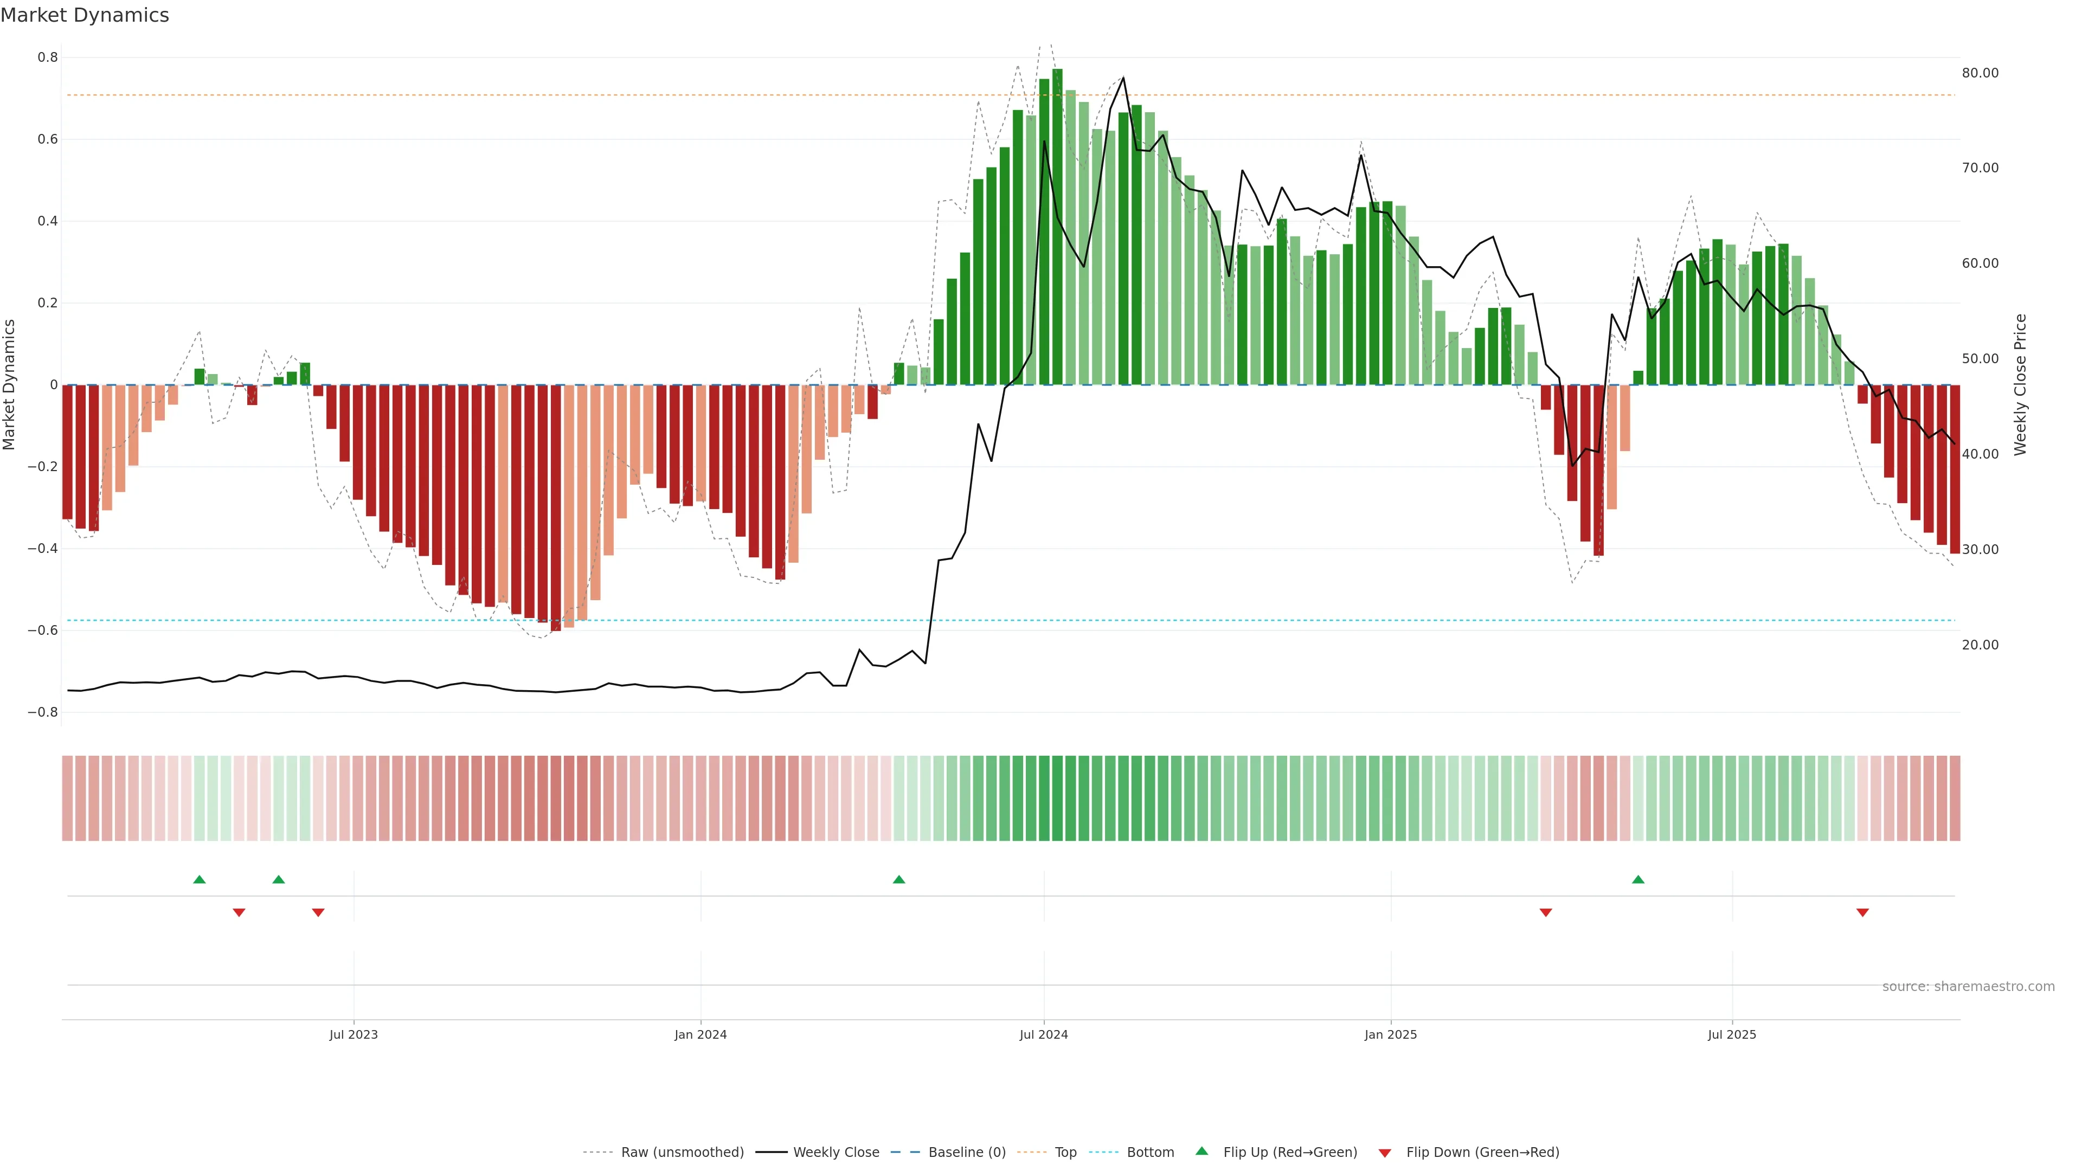This screenshot has width=2082, height=1171.
Task: Click the green flip-up marker before Jul 2025
Action: pyautogui.click(x=1637, y=879)
